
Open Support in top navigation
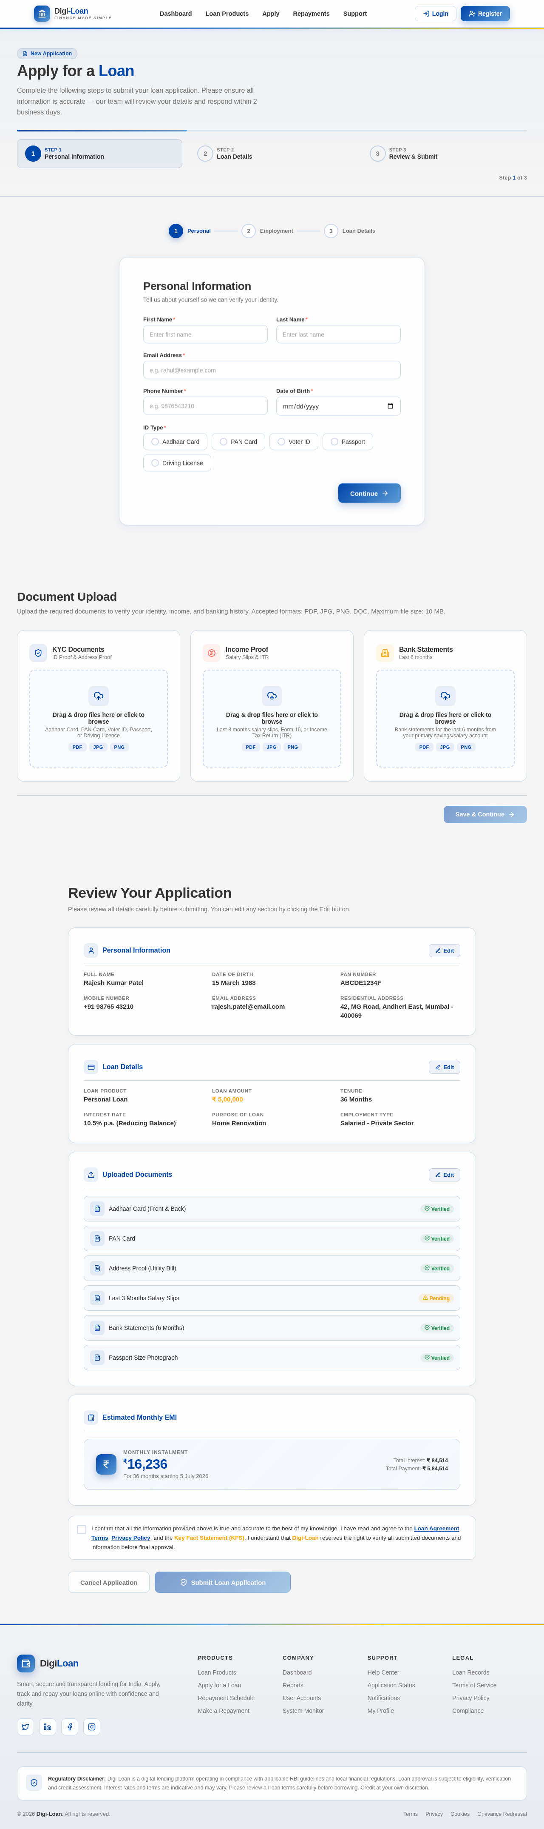point(355,14)
